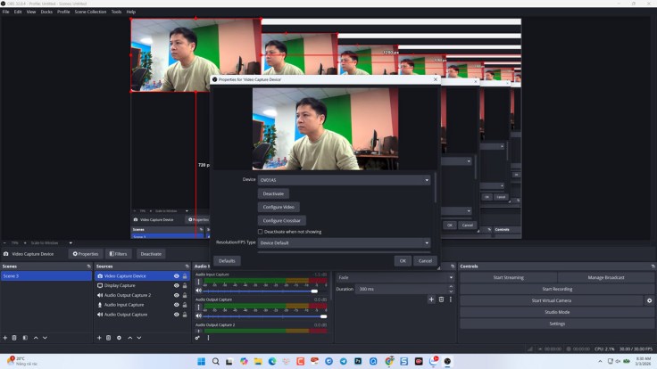Add a new source with plus icon
This screenshot has height=369, width=657.
click(99, 338)
